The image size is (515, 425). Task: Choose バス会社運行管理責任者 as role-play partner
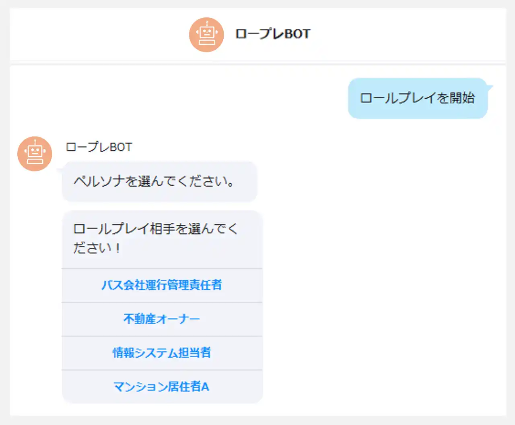point(162,285)
